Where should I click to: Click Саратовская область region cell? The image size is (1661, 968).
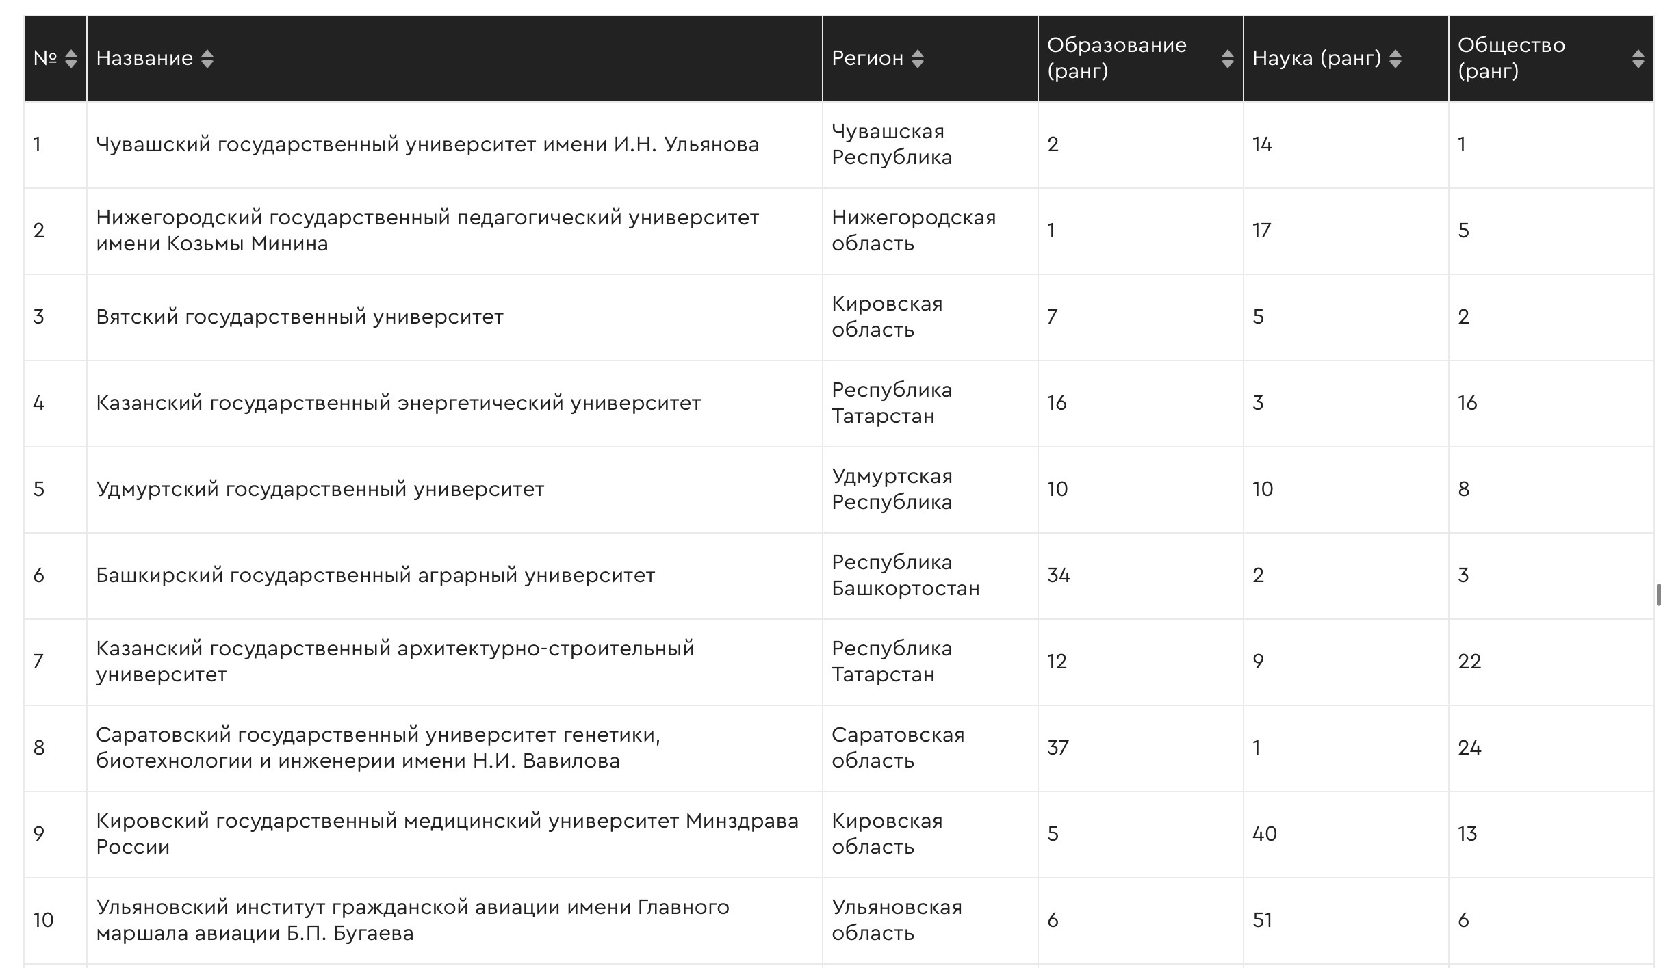[897, 748]
